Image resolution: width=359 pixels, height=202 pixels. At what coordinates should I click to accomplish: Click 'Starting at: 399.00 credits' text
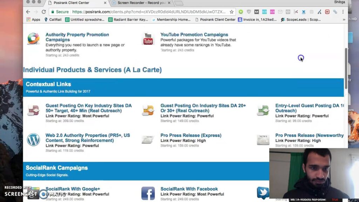pyautogui.click(x=65, y=121)
